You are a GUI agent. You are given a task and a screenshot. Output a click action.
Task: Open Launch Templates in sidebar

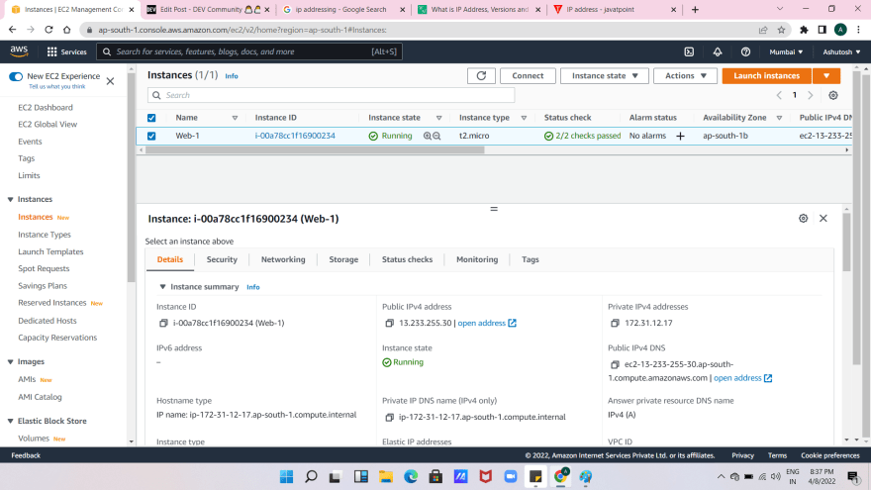(50, 251)
